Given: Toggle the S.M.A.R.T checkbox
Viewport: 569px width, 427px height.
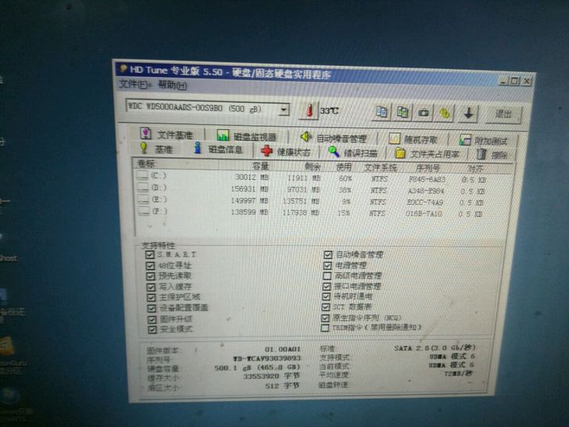Looking at the screenshot, I should (x=149, y=254).
